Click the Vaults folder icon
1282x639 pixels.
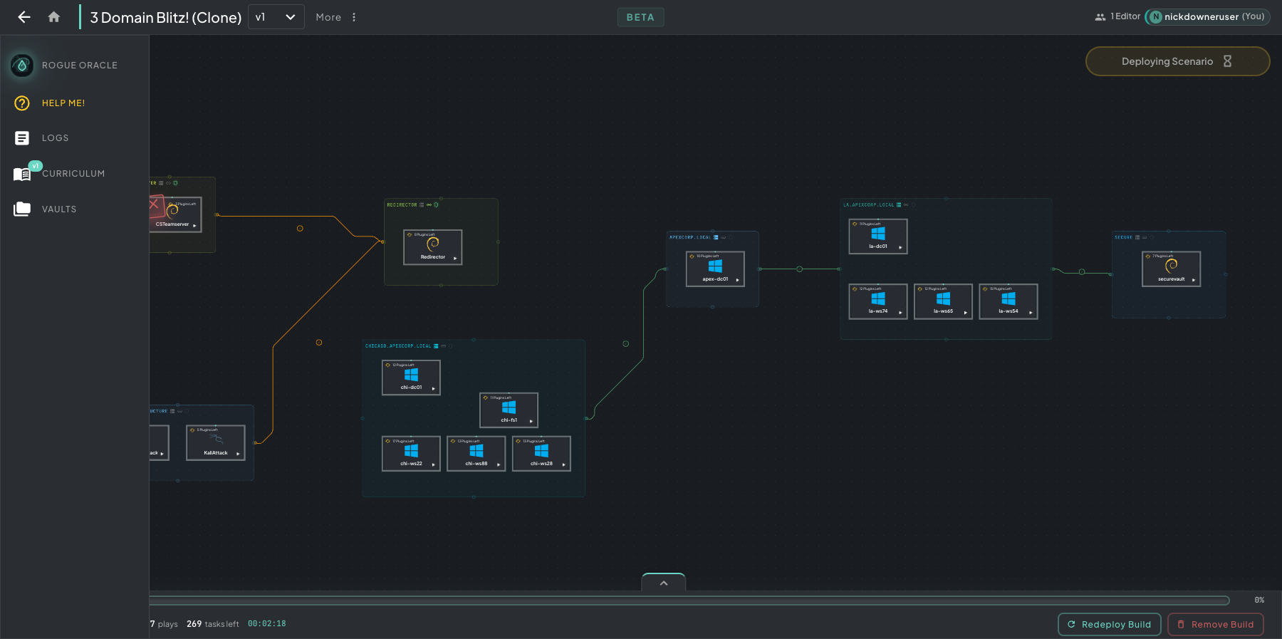[x=22, y=209]
